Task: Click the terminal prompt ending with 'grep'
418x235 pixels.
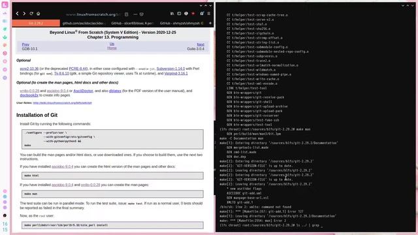Action: click(x=271, y=225)
